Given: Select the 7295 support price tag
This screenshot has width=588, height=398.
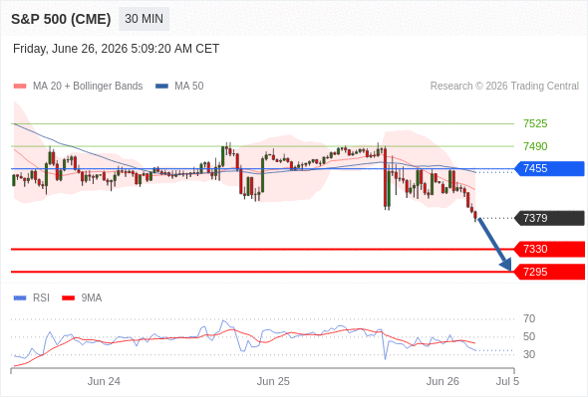Looking at the screenshot, I should tap(549, 272).
